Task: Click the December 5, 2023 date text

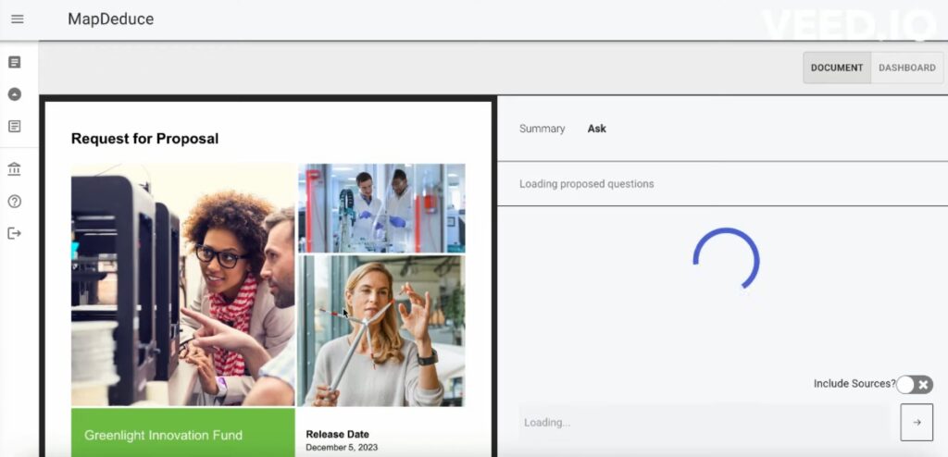Action: [342, 448]
